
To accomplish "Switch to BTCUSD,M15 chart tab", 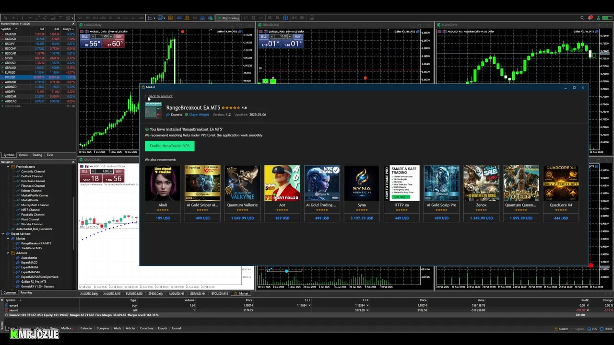I will 220,294.
